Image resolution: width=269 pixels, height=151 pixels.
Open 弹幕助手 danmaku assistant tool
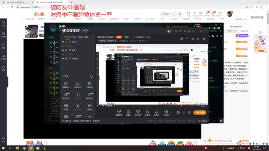pos(66,85)
